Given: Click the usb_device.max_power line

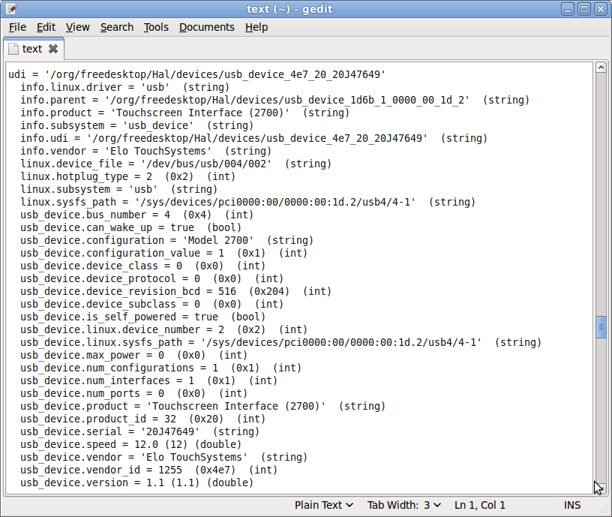Looking at the screenshot, I should click(x=133, y=355).
